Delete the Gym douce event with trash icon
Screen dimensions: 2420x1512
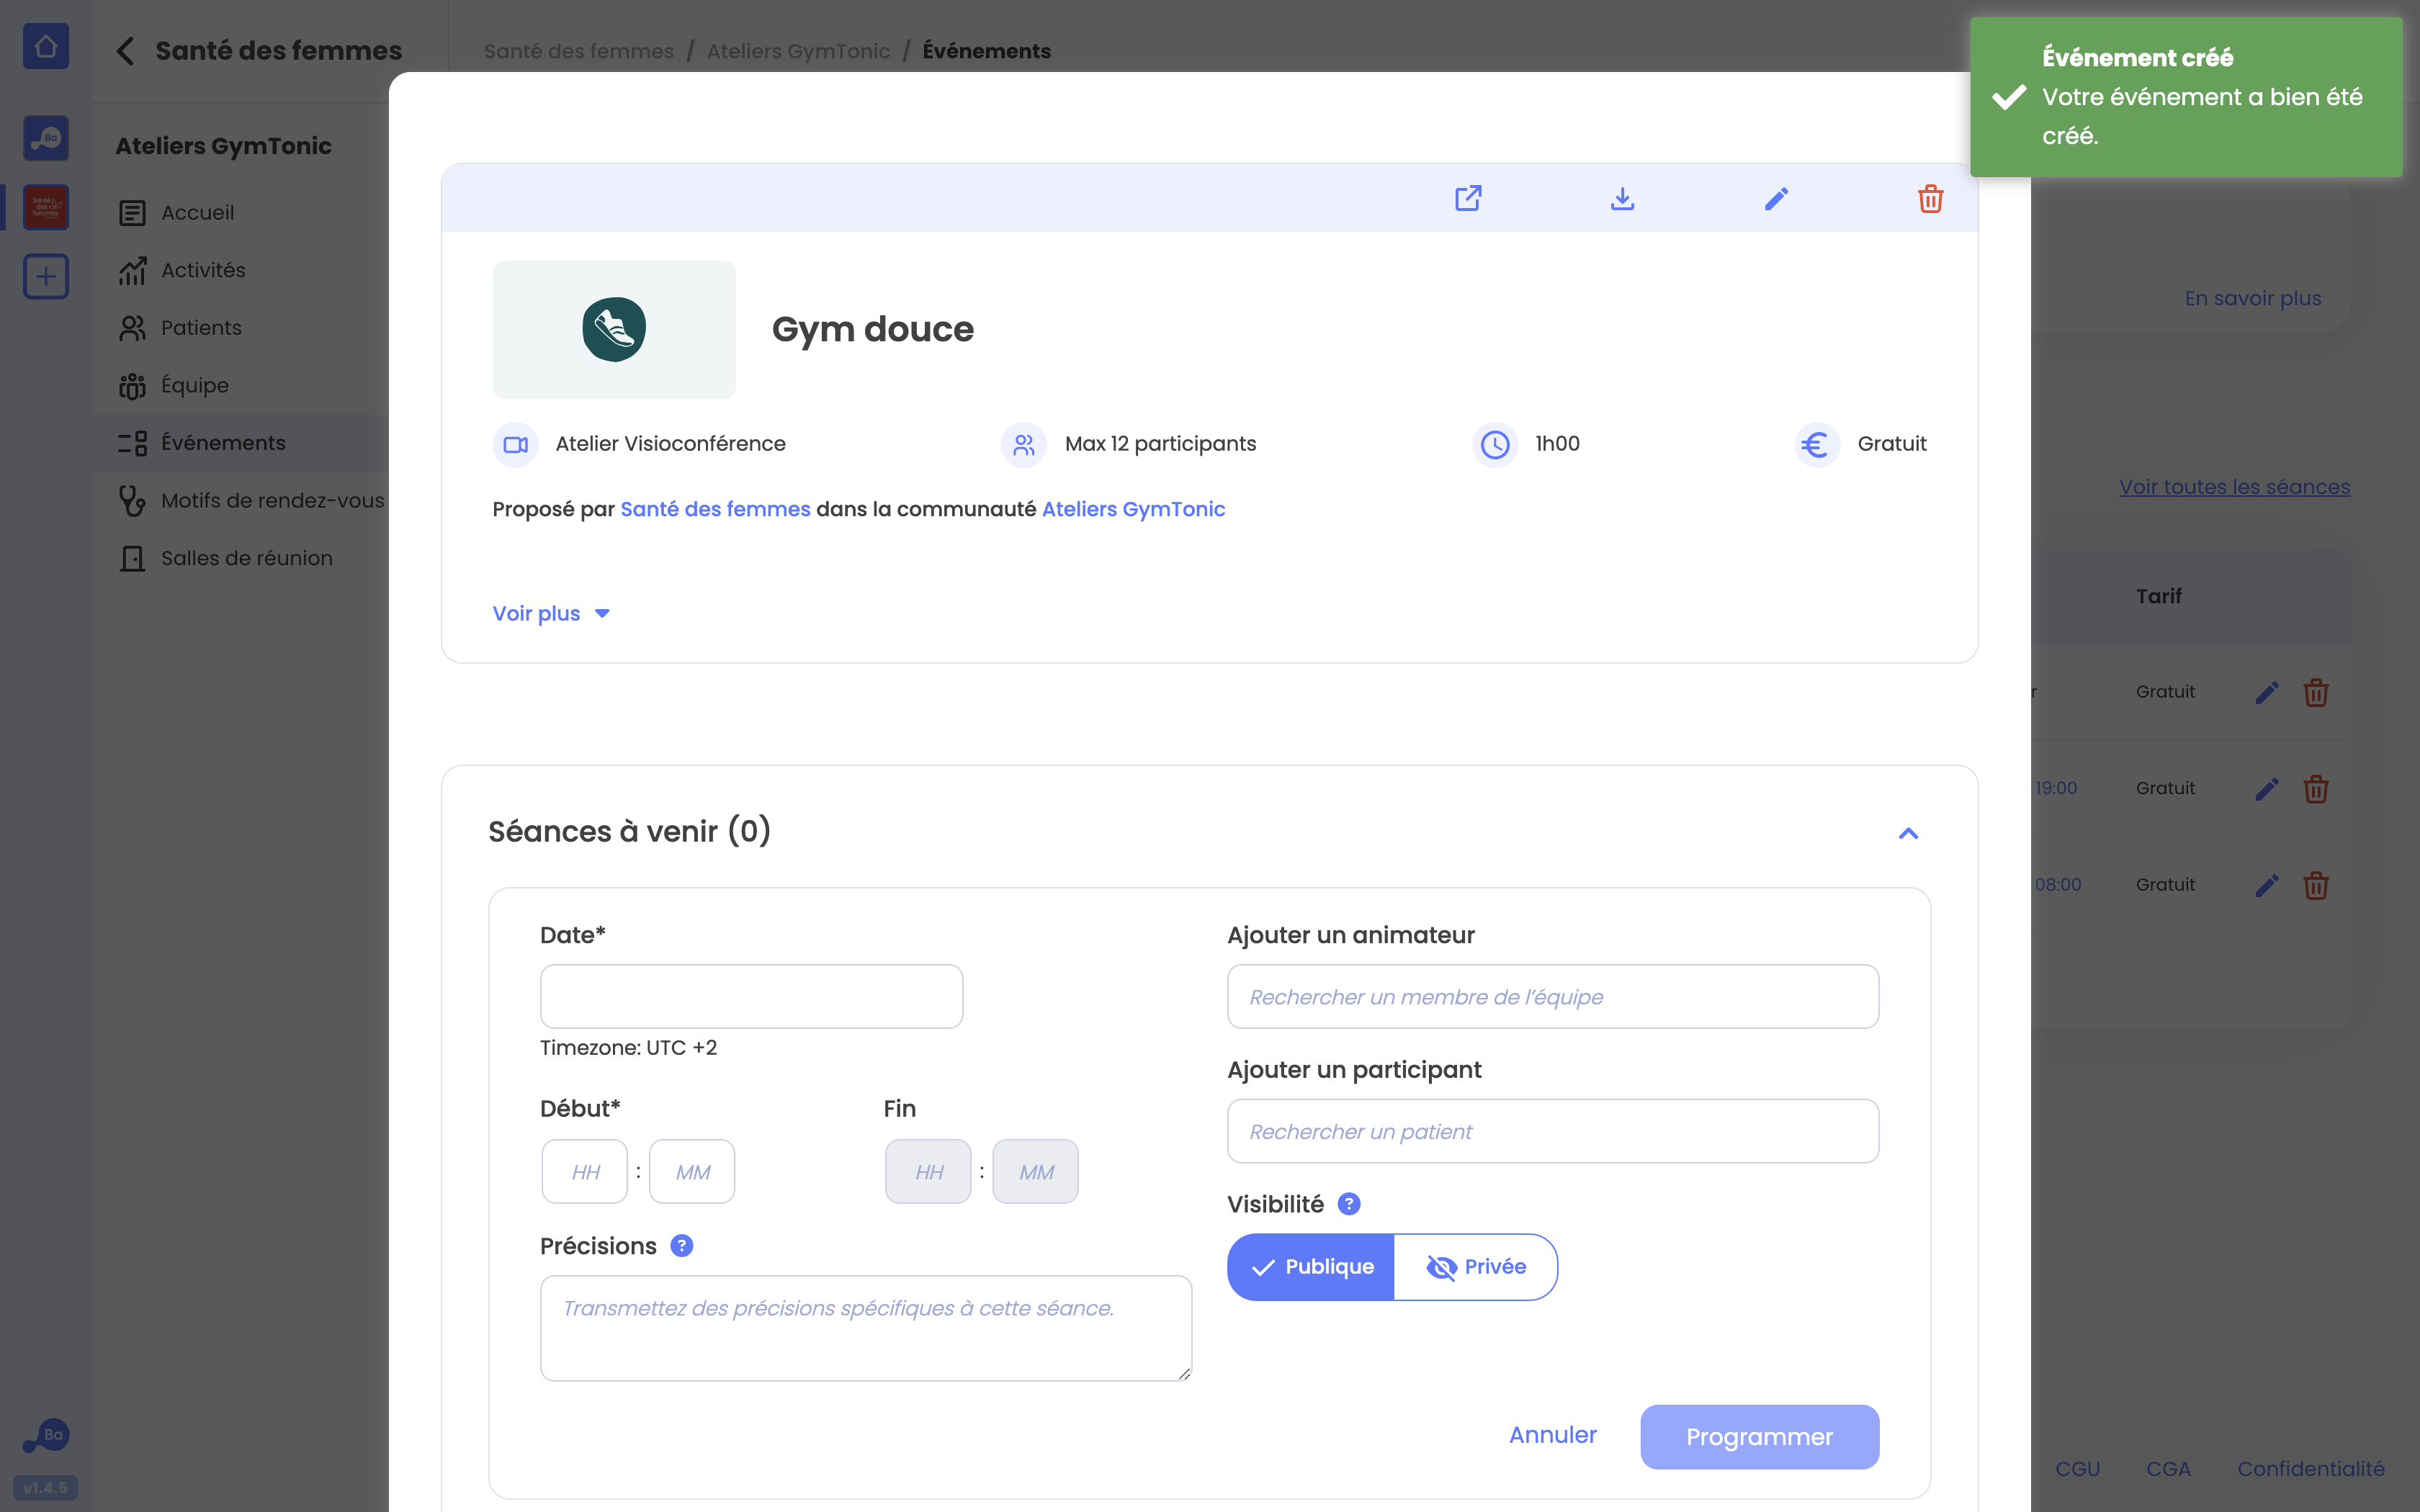pos(1930,198)
